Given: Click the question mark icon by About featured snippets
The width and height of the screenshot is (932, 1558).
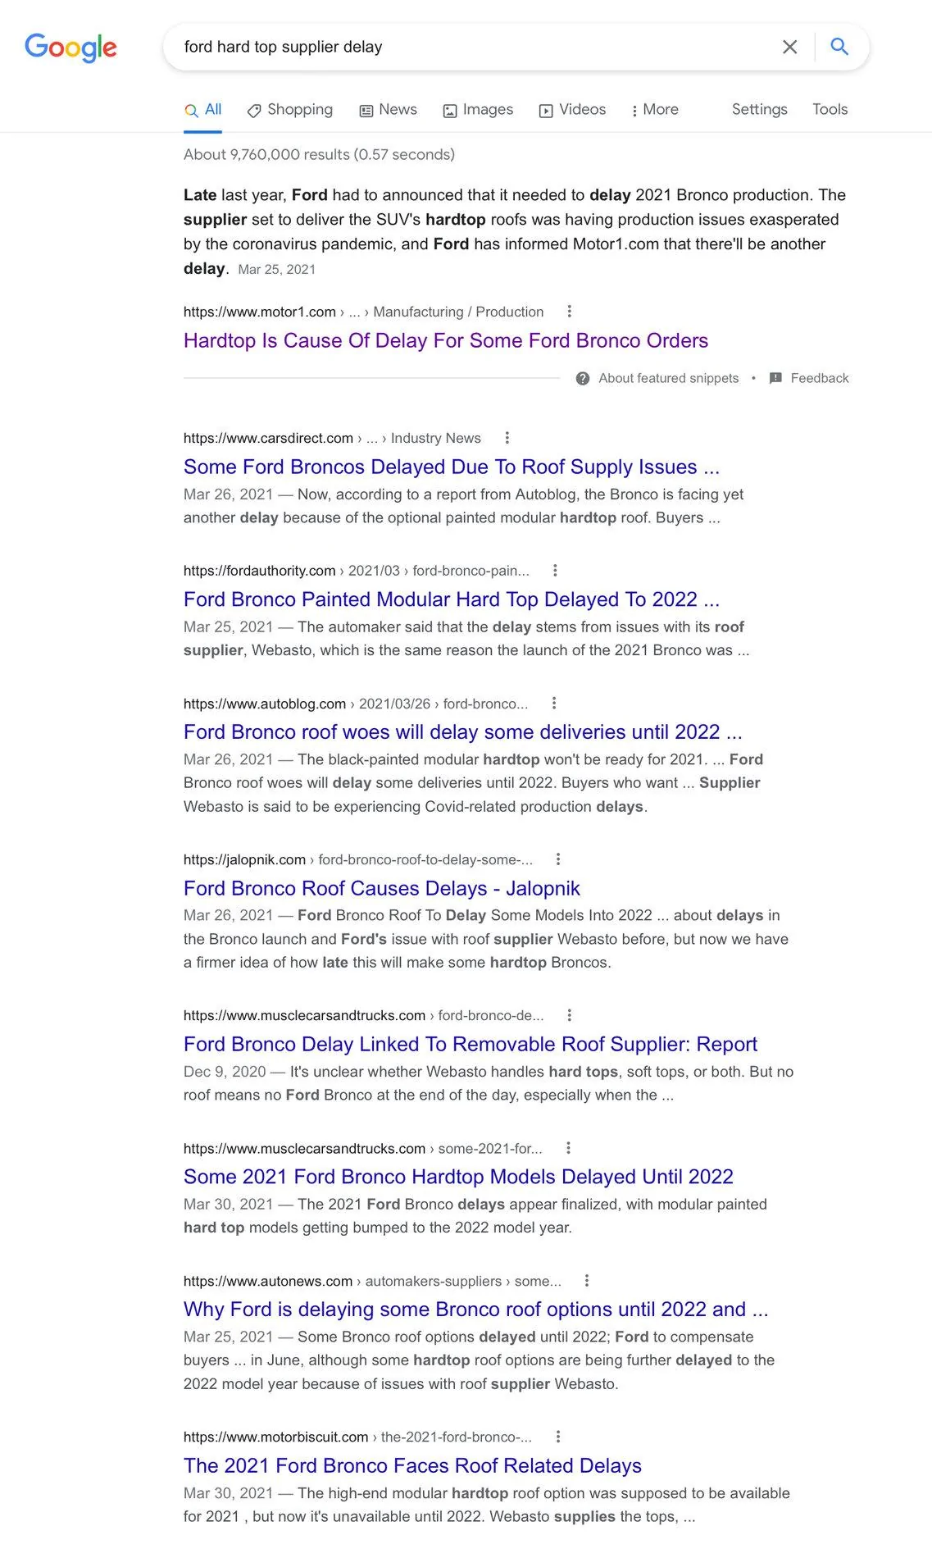Looking at the screenshot, I should point(583,378).
